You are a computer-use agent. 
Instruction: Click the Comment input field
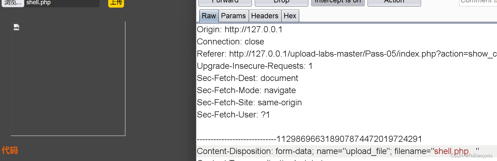coord(478,2)
